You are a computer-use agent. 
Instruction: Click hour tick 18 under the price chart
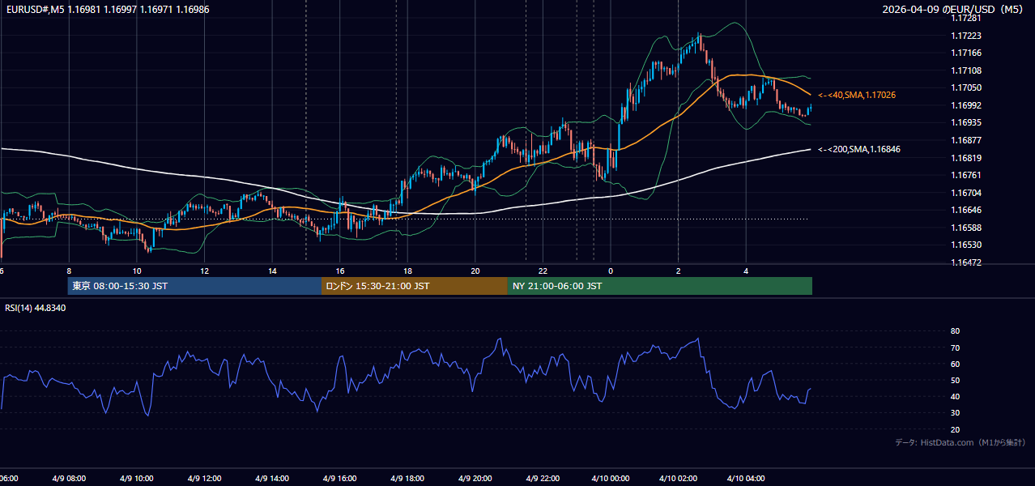click(x=407, y=271)
